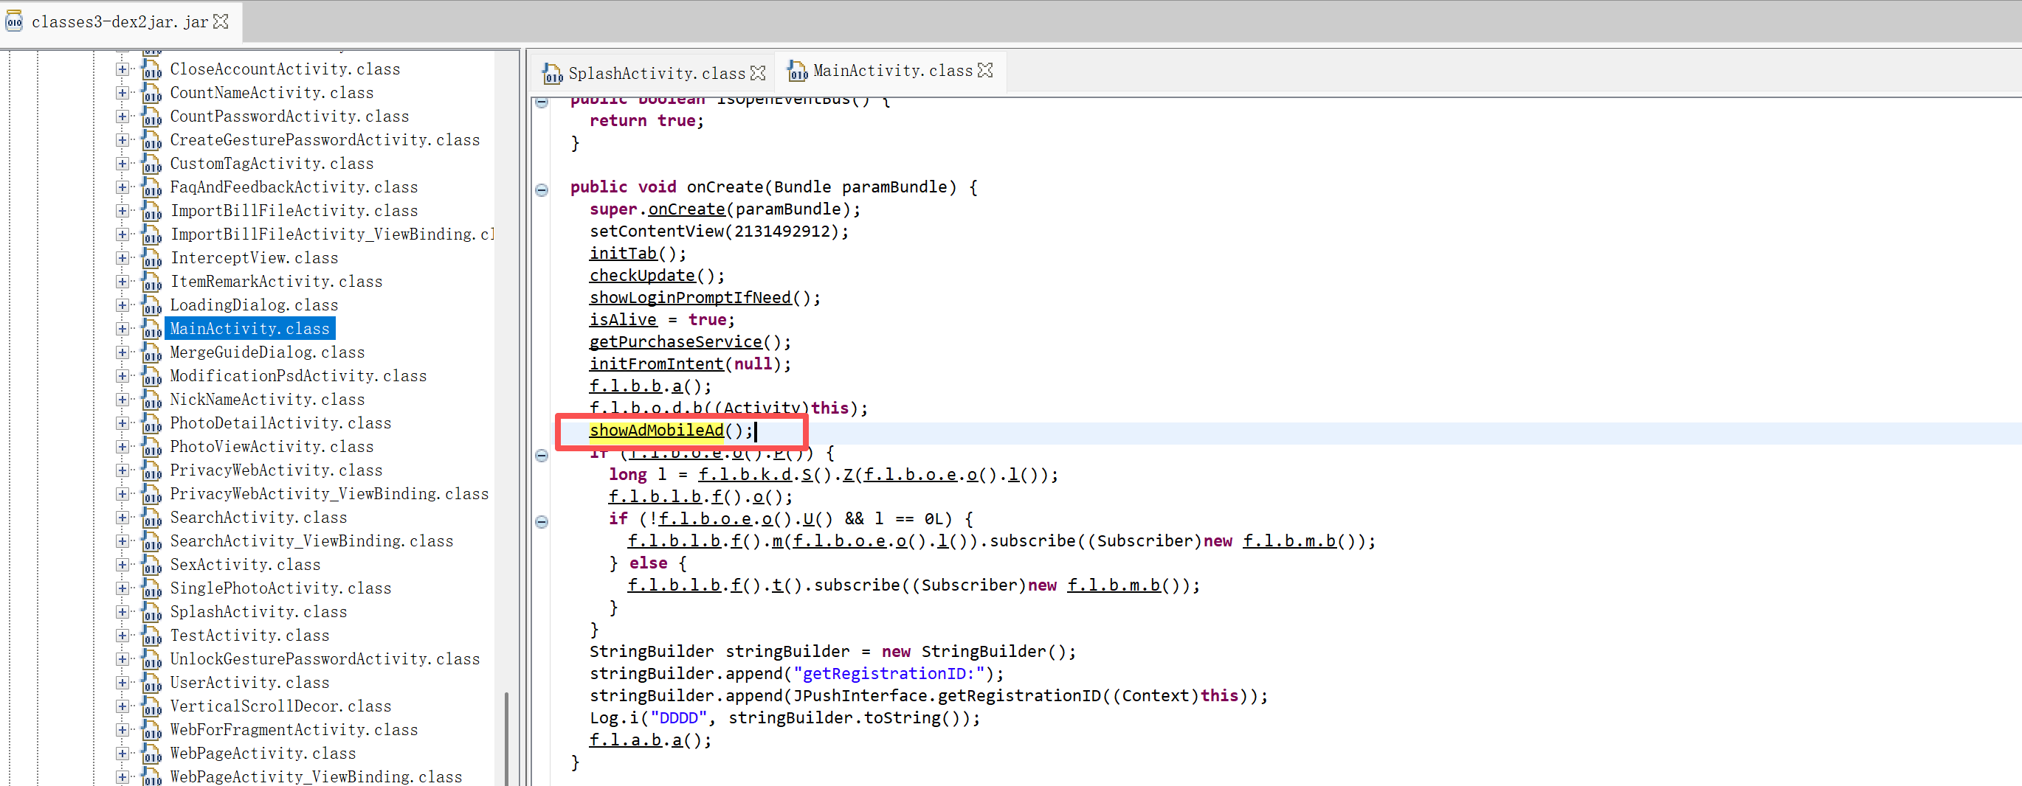Click the class icon next to SearchActivity.class
The image size is (2022, 786).
(x=151, y=518)
